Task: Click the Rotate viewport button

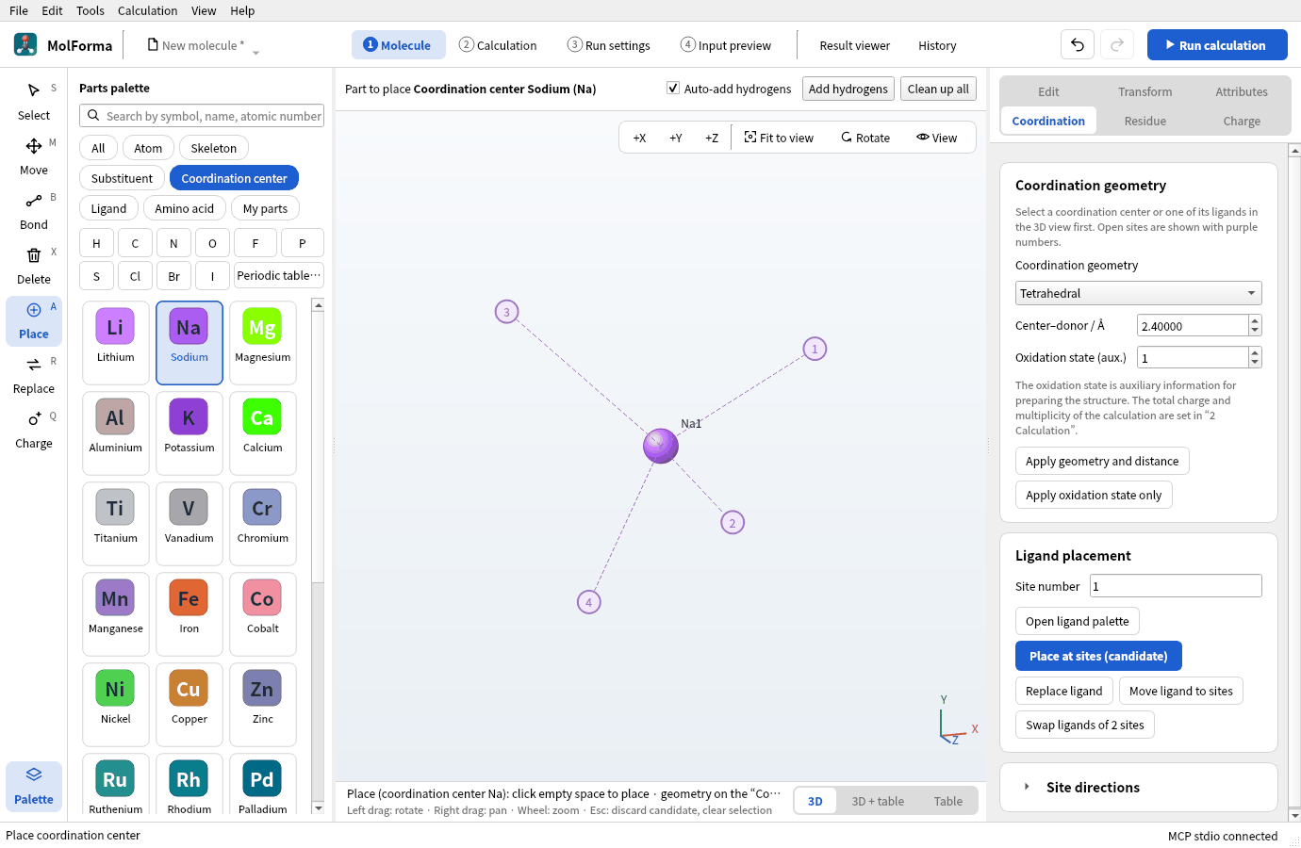Action: point(865,138)
